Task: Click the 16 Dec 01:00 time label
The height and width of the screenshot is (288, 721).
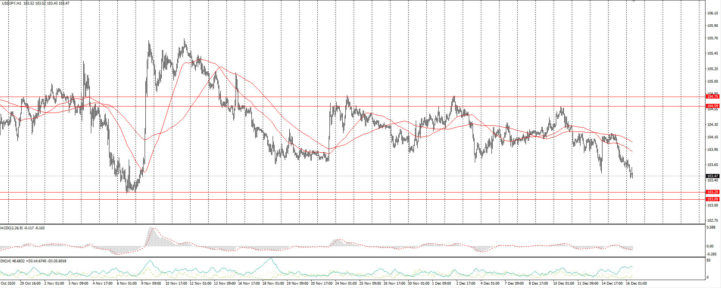Action: (637, 283)
